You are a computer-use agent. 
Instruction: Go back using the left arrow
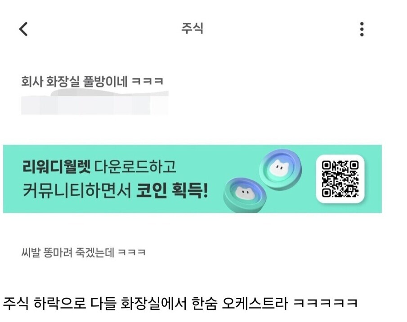[x=23, y=29]
